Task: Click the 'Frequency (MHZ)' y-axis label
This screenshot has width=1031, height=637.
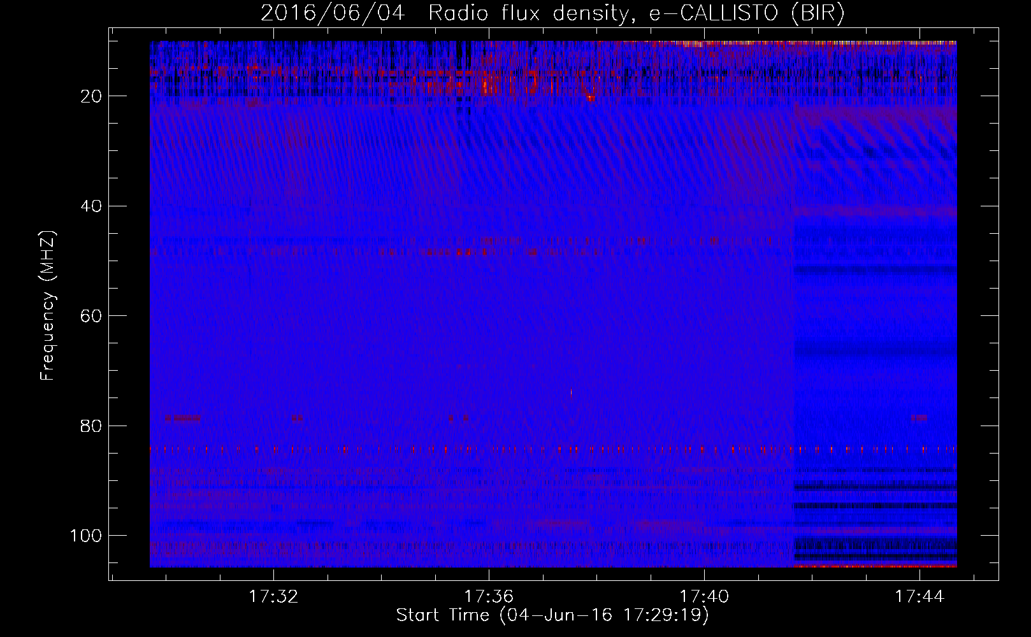Action: coord(48,305)
